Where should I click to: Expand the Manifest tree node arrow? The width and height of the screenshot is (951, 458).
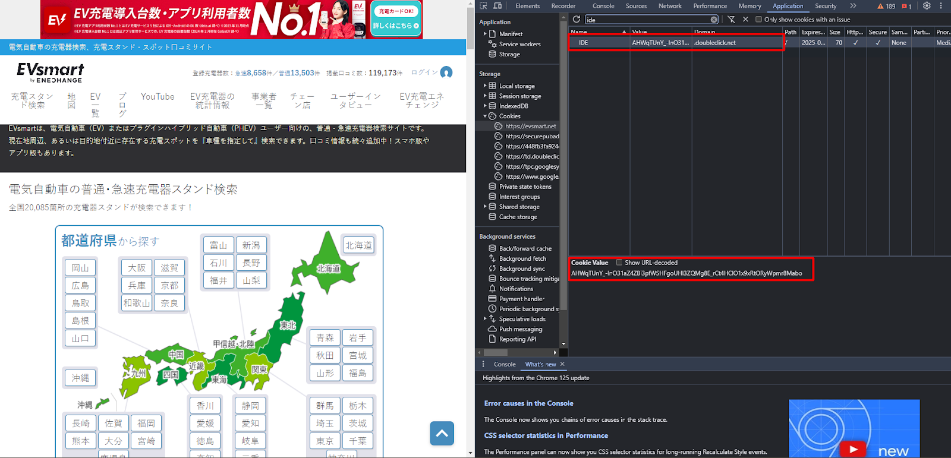485,34
